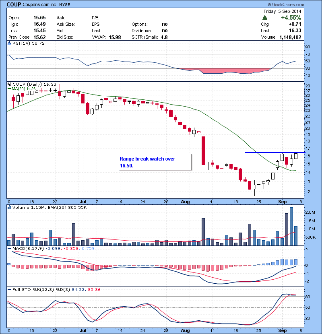Click the Last value 16.33
The width and height of the screenshot is (322, 334).
pos(295,31)
